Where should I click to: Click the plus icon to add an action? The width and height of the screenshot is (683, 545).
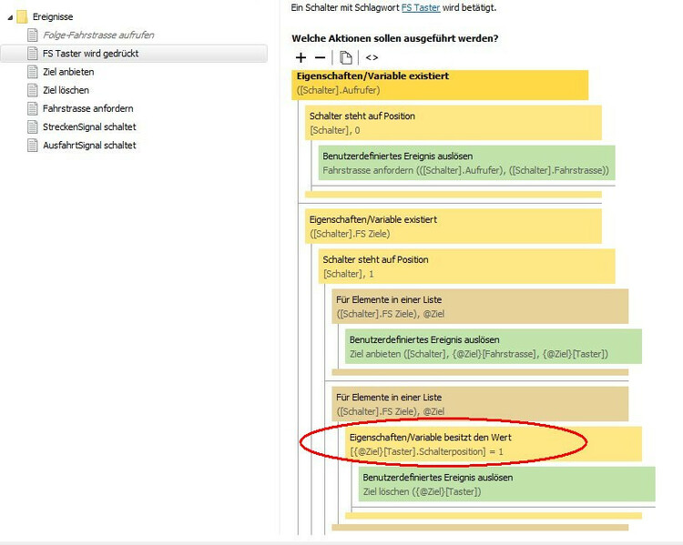(x=301, y=57)
